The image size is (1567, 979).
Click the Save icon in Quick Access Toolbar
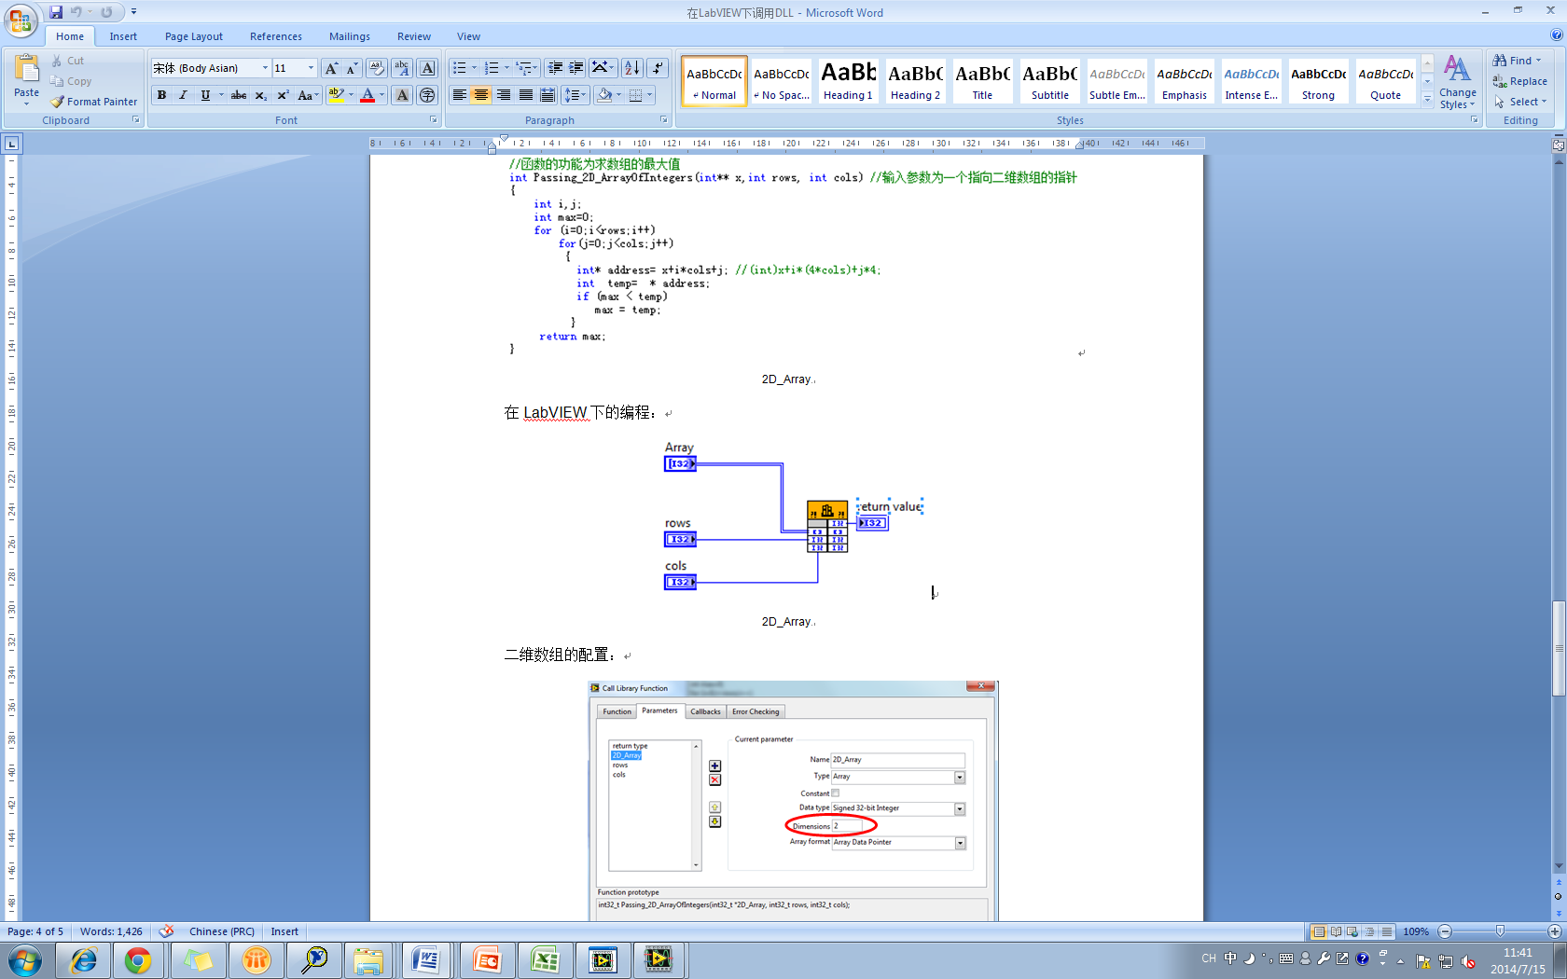56,12
